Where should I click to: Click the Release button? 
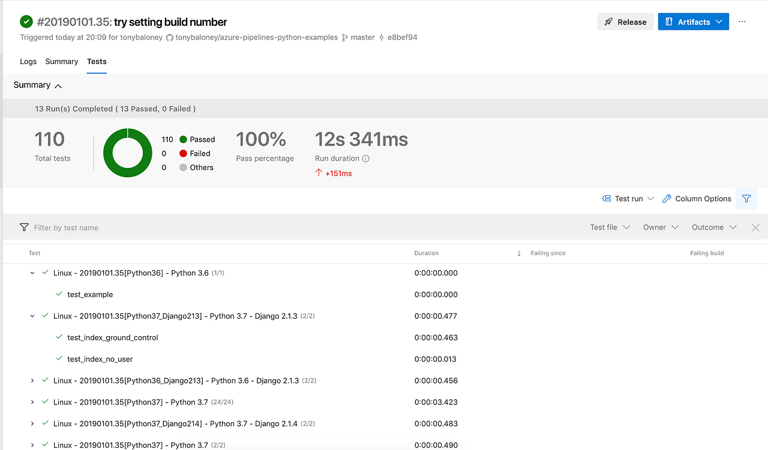(625, 22)
